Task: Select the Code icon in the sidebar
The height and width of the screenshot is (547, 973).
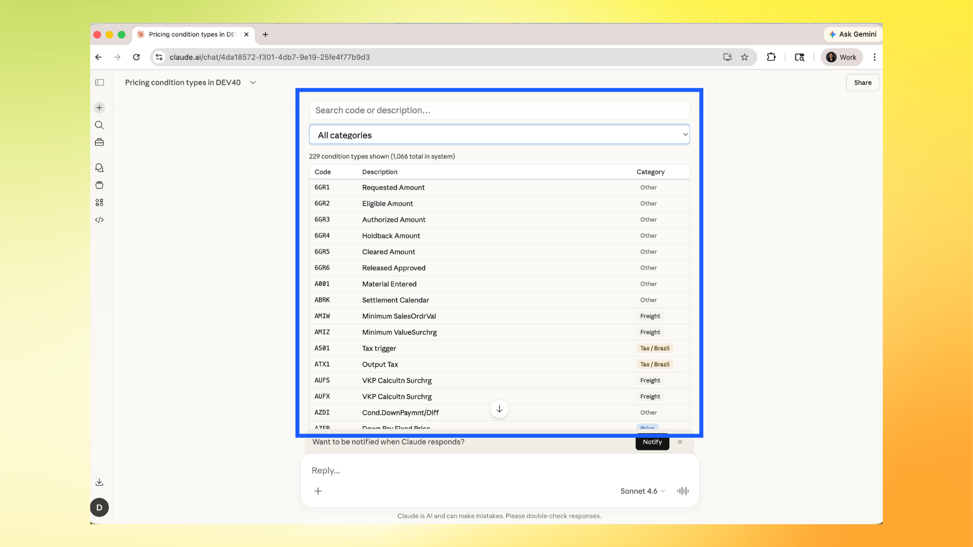Action: 99,219
